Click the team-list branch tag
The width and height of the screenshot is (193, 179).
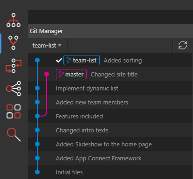pos(82,60)
